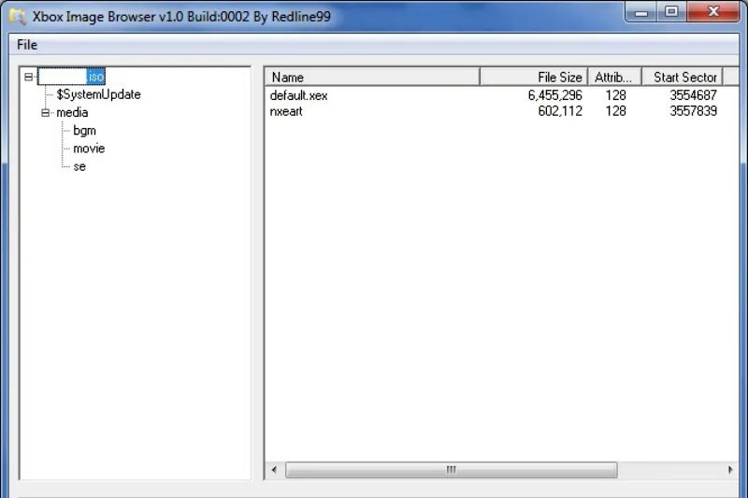
Task: Sort by Attrib... column header
Action: 615,78
